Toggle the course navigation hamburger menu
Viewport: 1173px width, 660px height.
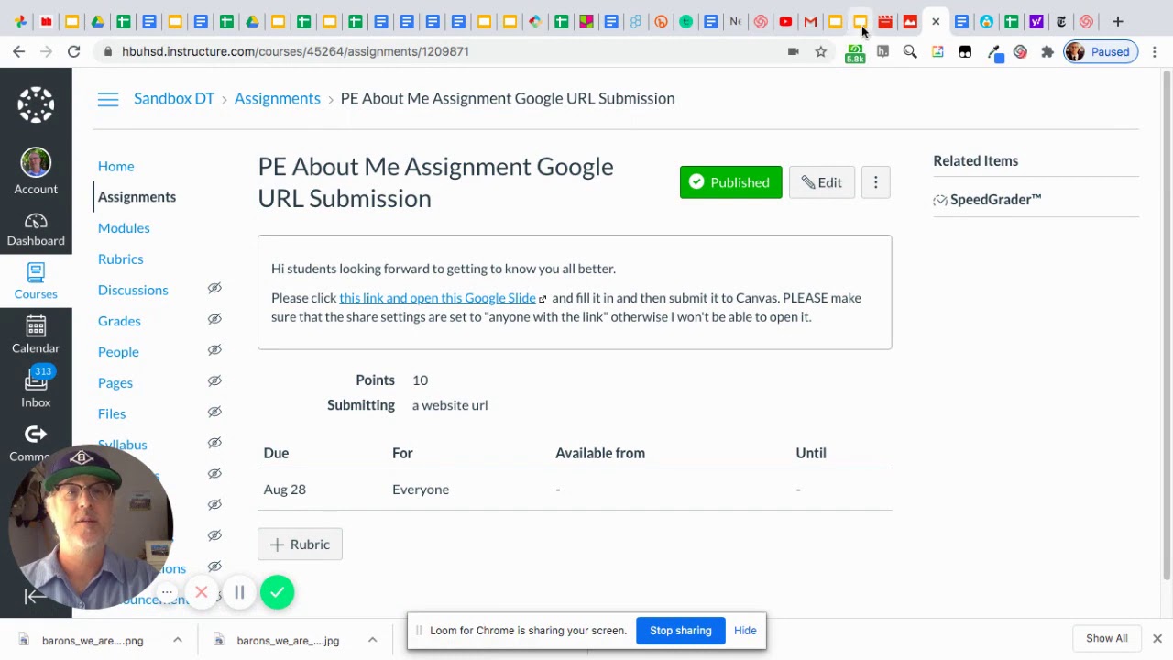click(x=108, y=99)
